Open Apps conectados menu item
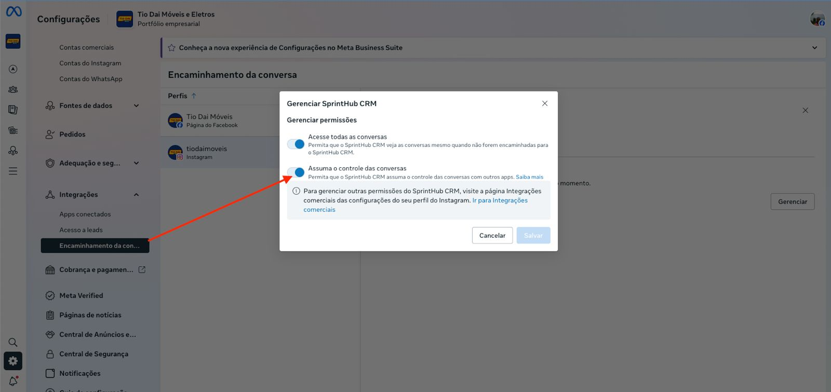 85,214
